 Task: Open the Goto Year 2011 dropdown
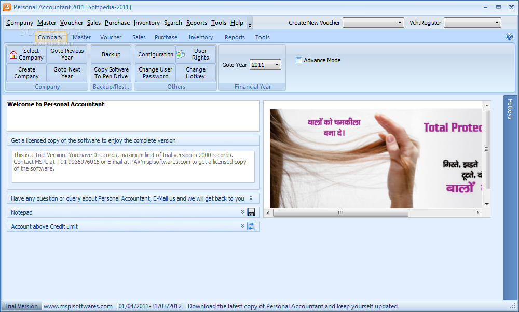pos(265,65)
